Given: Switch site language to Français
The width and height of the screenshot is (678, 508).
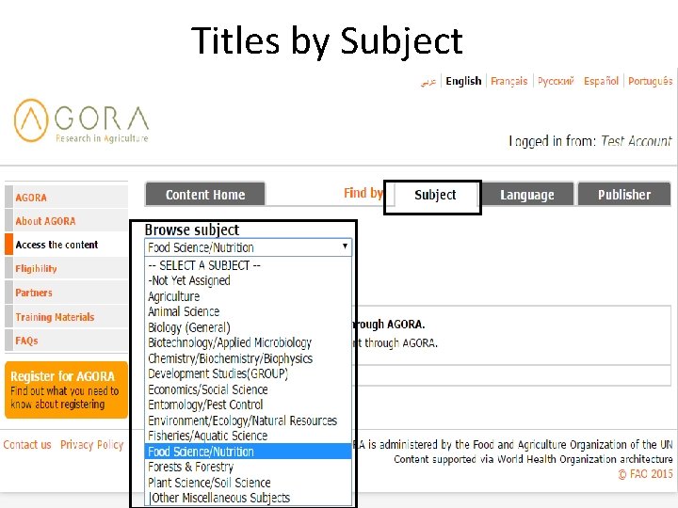Looking at the screenshot, I should [508, 81].
